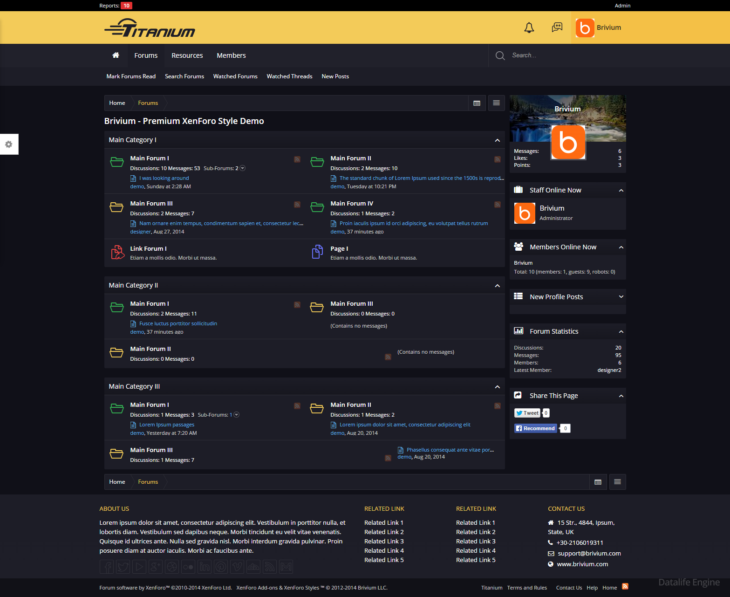Open Watched Forums
This screenshot has width=730, height=597.
click(235, 76)
